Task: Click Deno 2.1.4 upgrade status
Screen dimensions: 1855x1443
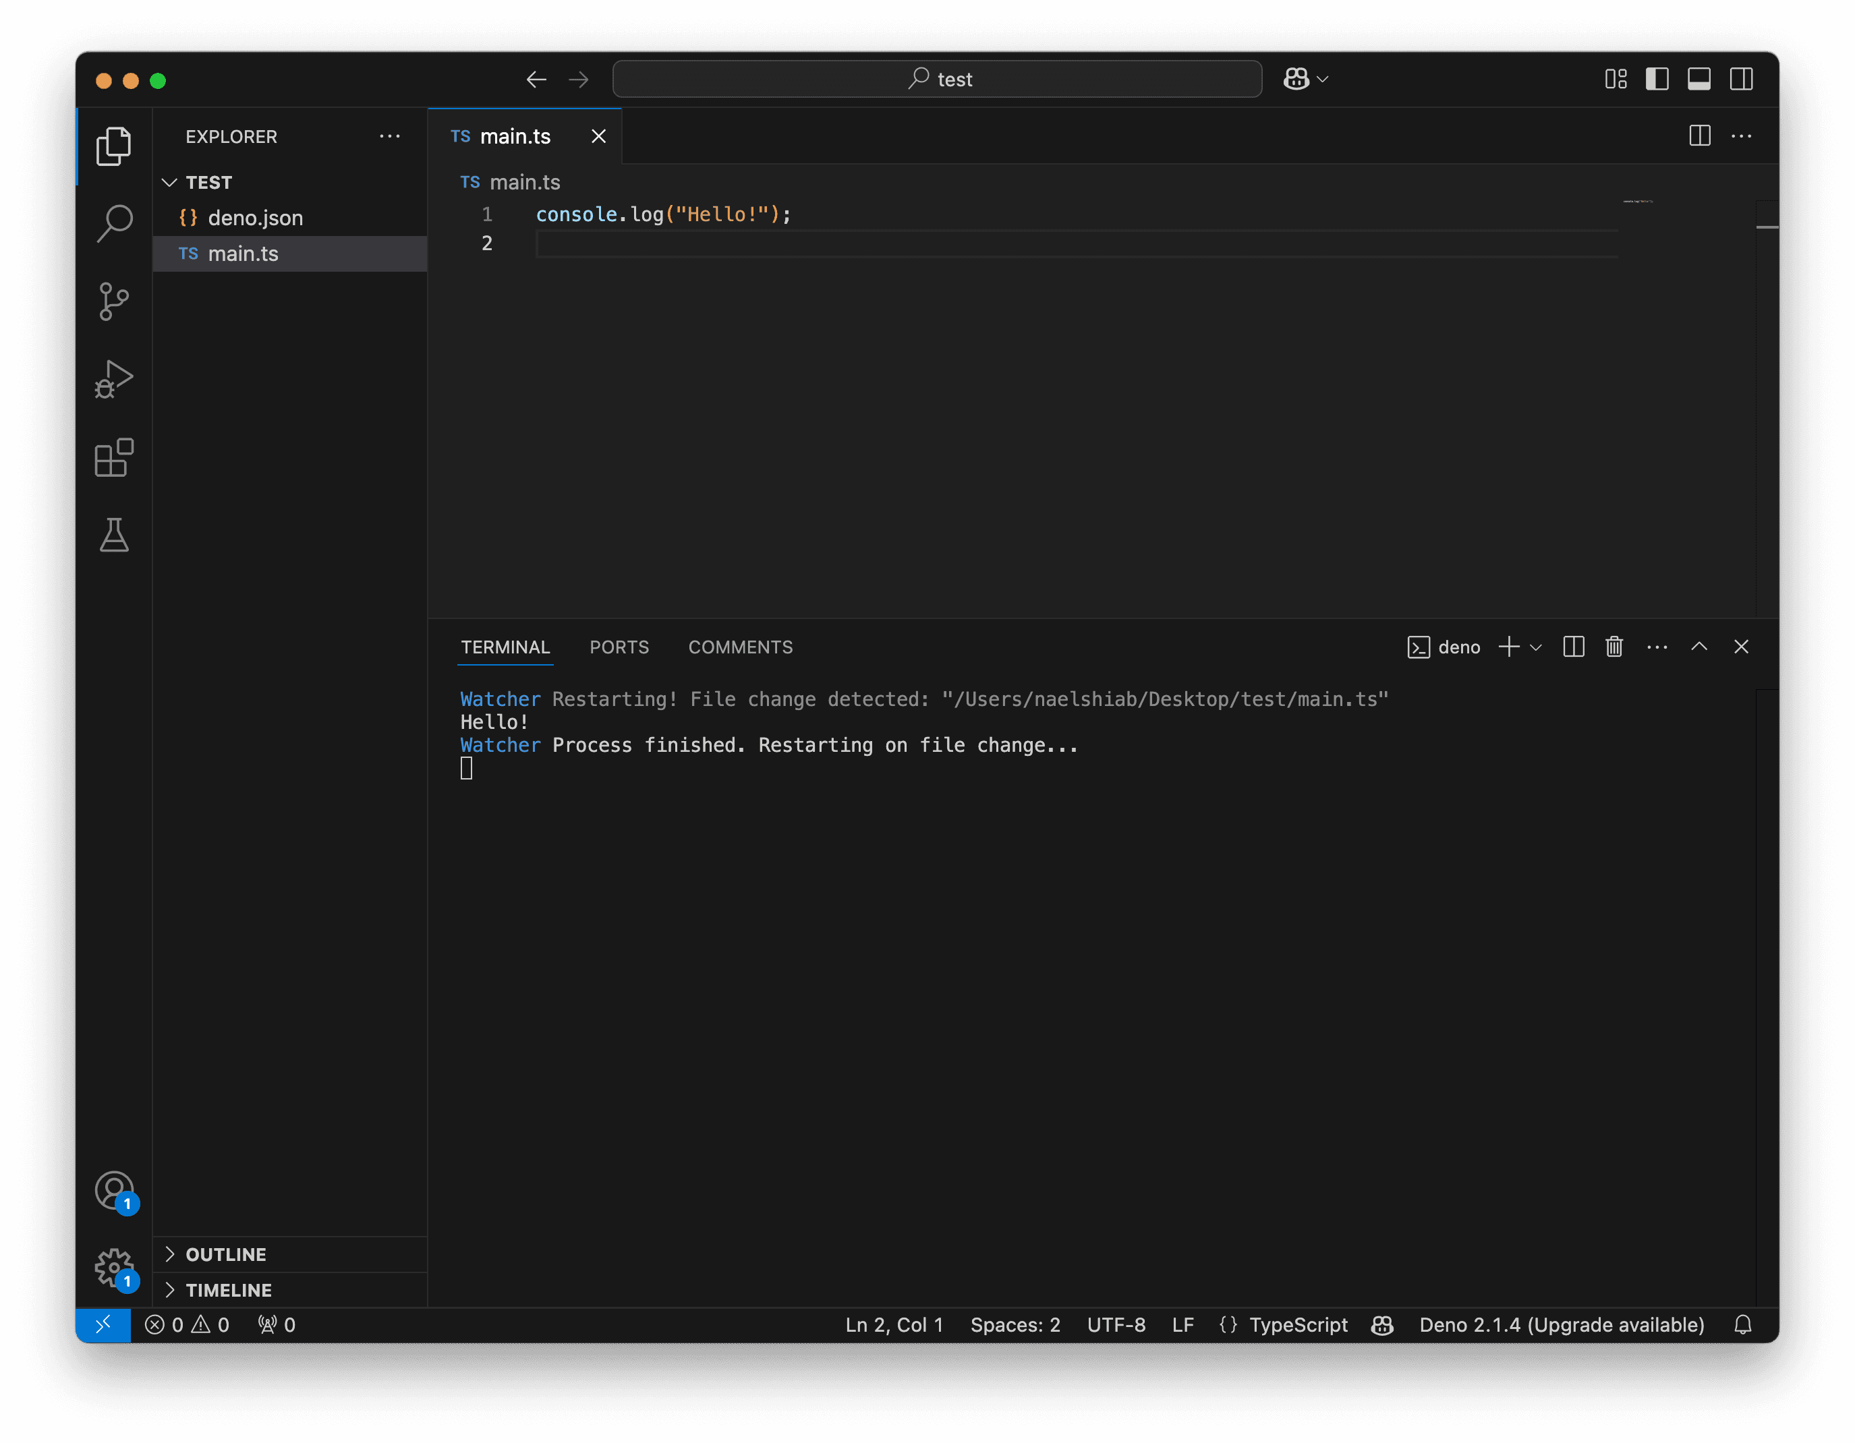Action: click(1561, 1324)
